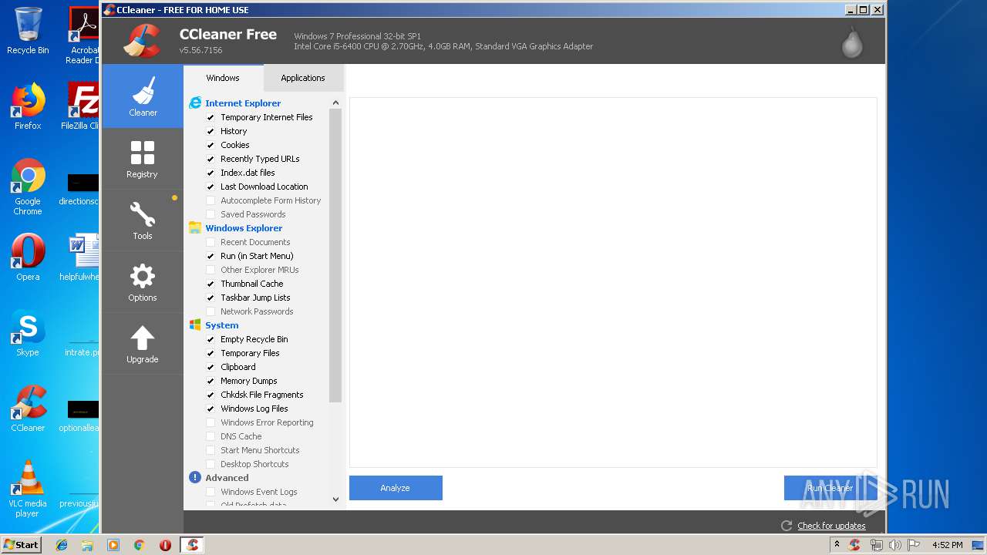987x555 pixels.
Task: Click CCleaner button in taskbar
Action: pyautogui.click(x=192, y=545)
